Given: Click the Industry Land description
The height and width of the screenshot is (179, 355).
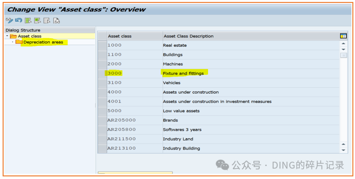Looking at the screenshot, I should coord(178,139).
